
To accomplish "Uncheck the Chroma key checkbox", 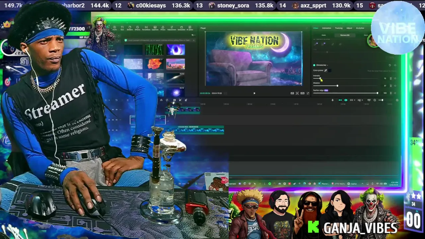I will (314, 65).
